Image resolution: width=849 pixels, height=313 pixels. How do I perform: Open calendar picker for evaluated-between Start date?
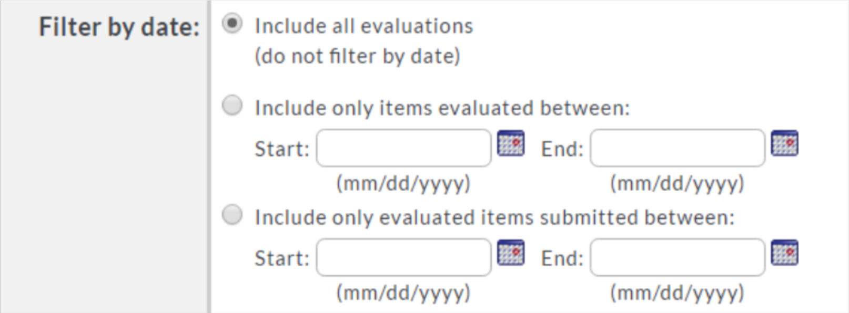[511, 143]
